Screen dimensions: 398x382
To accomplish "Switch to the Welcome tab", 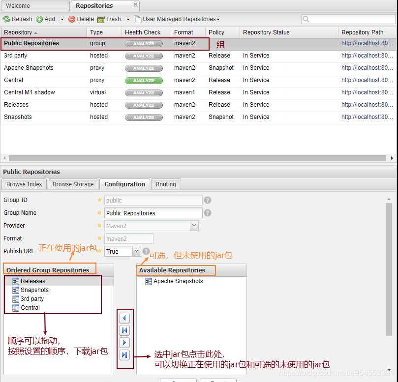I will 35,5.
